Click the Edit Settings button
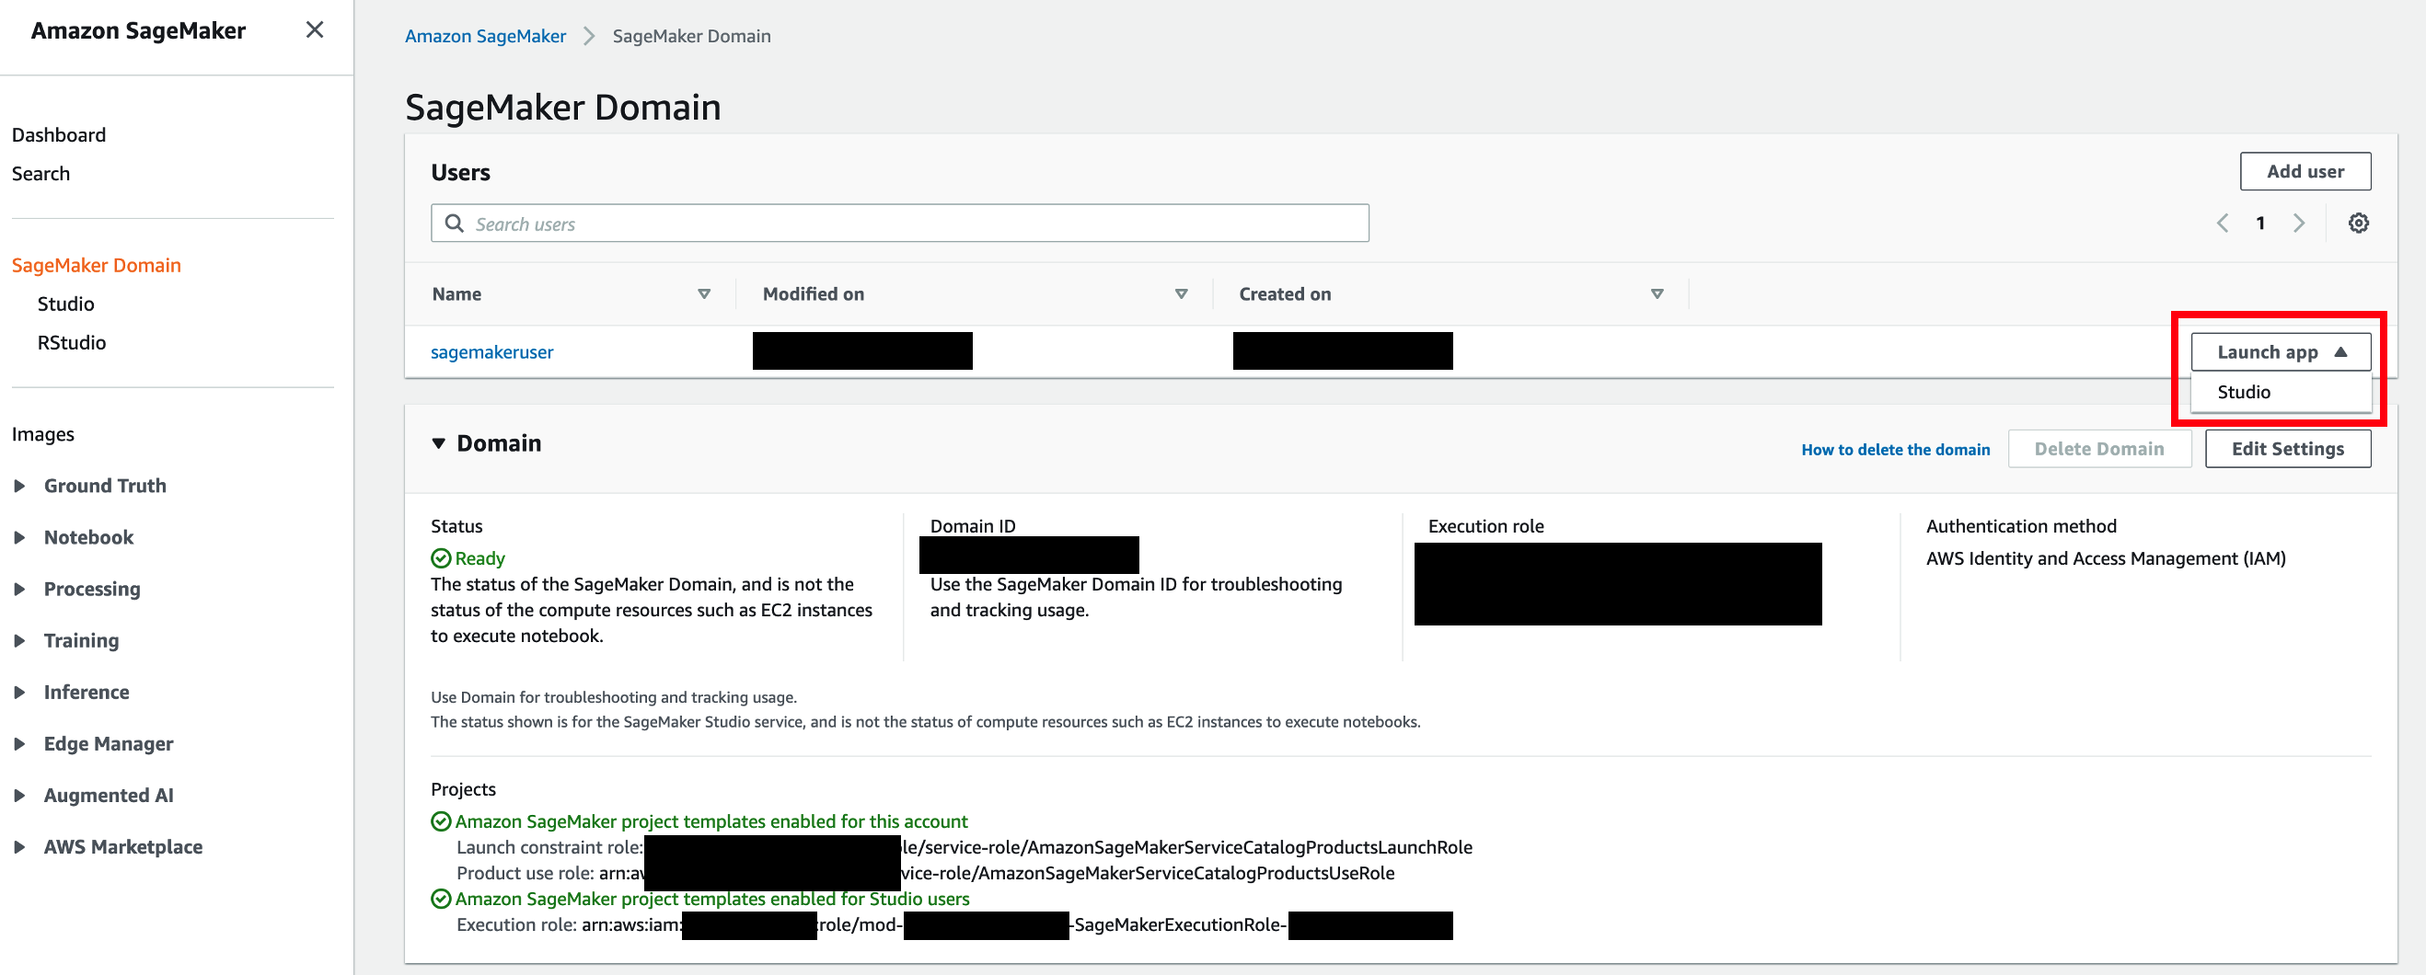The width and height of the screenshot is (2426, 975). tap(2287, 449)
